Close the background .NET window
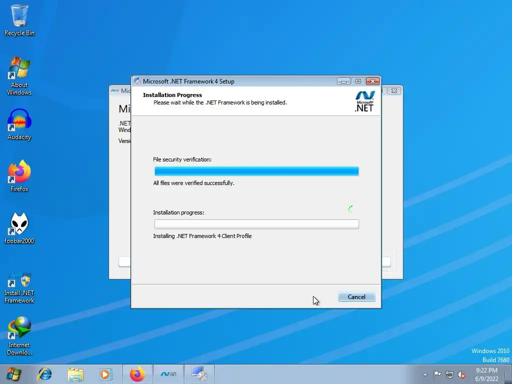512x384 pixels. click(394, 91)
